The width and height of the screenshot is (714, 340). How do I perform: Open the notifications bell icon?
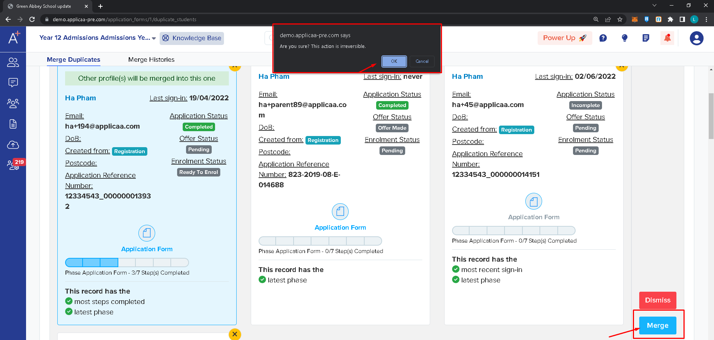click(x=667, y=38)
